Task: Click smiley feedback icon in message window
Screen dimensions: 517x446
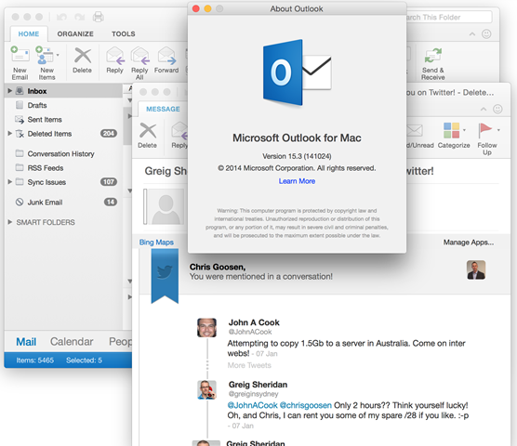Action: 497,109
